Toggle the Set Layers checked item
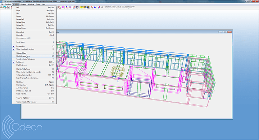 pos(34,62)
